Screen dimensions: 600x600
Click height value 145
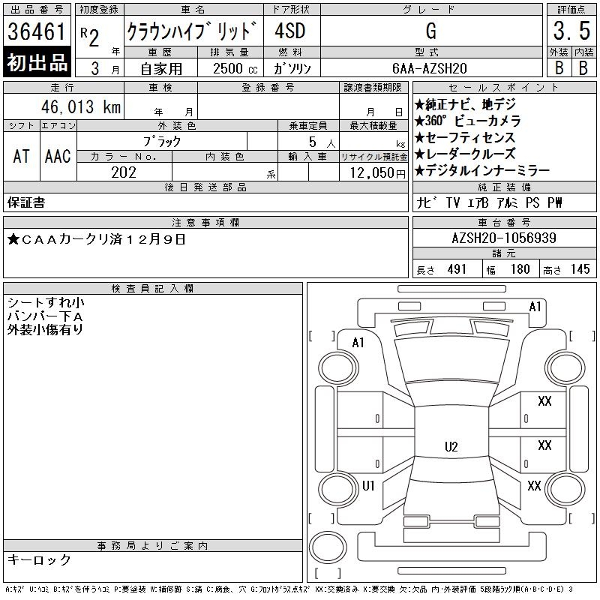tap(580, 269)
